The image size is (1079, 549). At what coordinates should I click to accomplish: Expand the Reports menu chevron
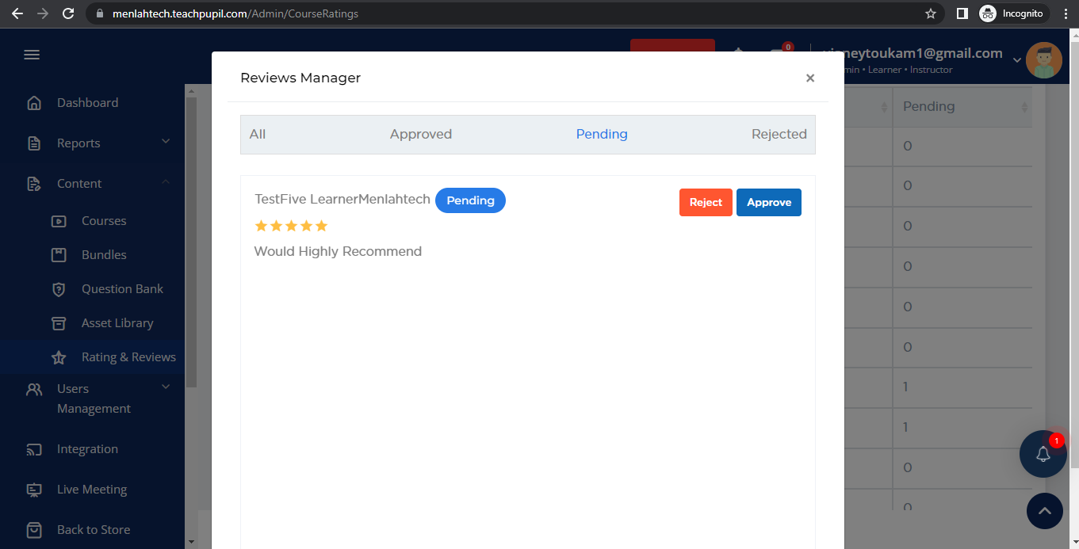tap(166, 142)
